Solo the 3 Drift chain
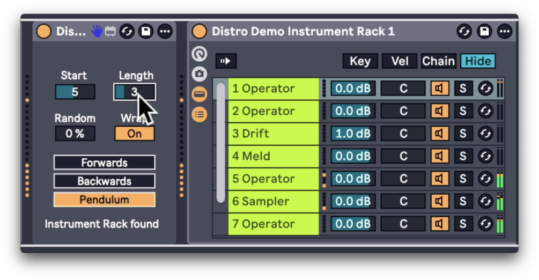Viewport: 539px width, 280px height. click(463, 134)
